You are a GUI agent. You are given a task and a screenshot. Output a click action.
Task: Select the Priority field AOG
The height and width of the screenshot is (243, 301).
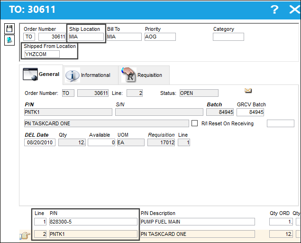(x=160, y=37)
